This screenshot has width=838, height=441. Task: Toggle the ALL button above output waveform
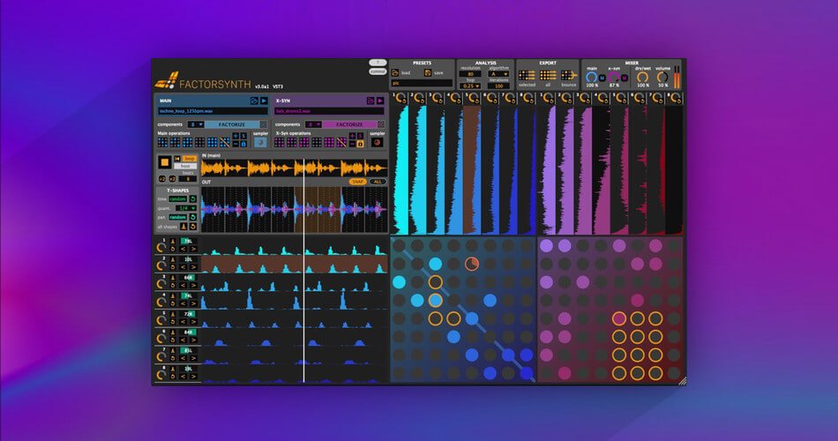tap(378, 182)
